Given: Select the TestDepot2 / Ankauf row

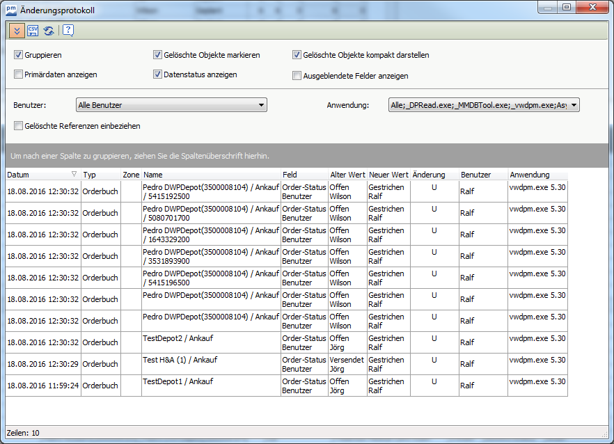Looking at the screenshot, I should tap(178, 338).
